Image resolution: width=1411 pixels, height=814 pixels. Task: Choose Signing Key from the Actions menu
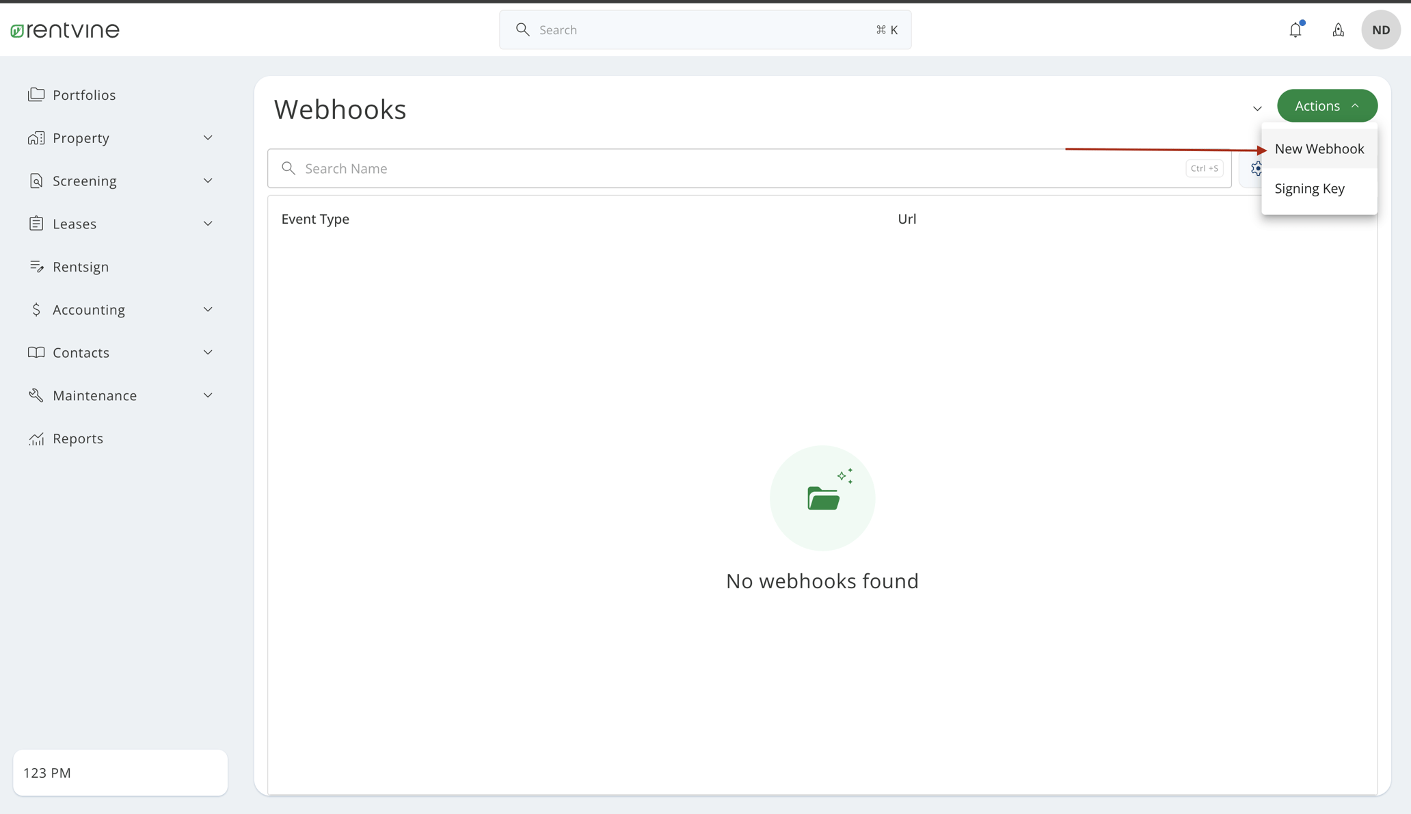(x=1309, y=188)
